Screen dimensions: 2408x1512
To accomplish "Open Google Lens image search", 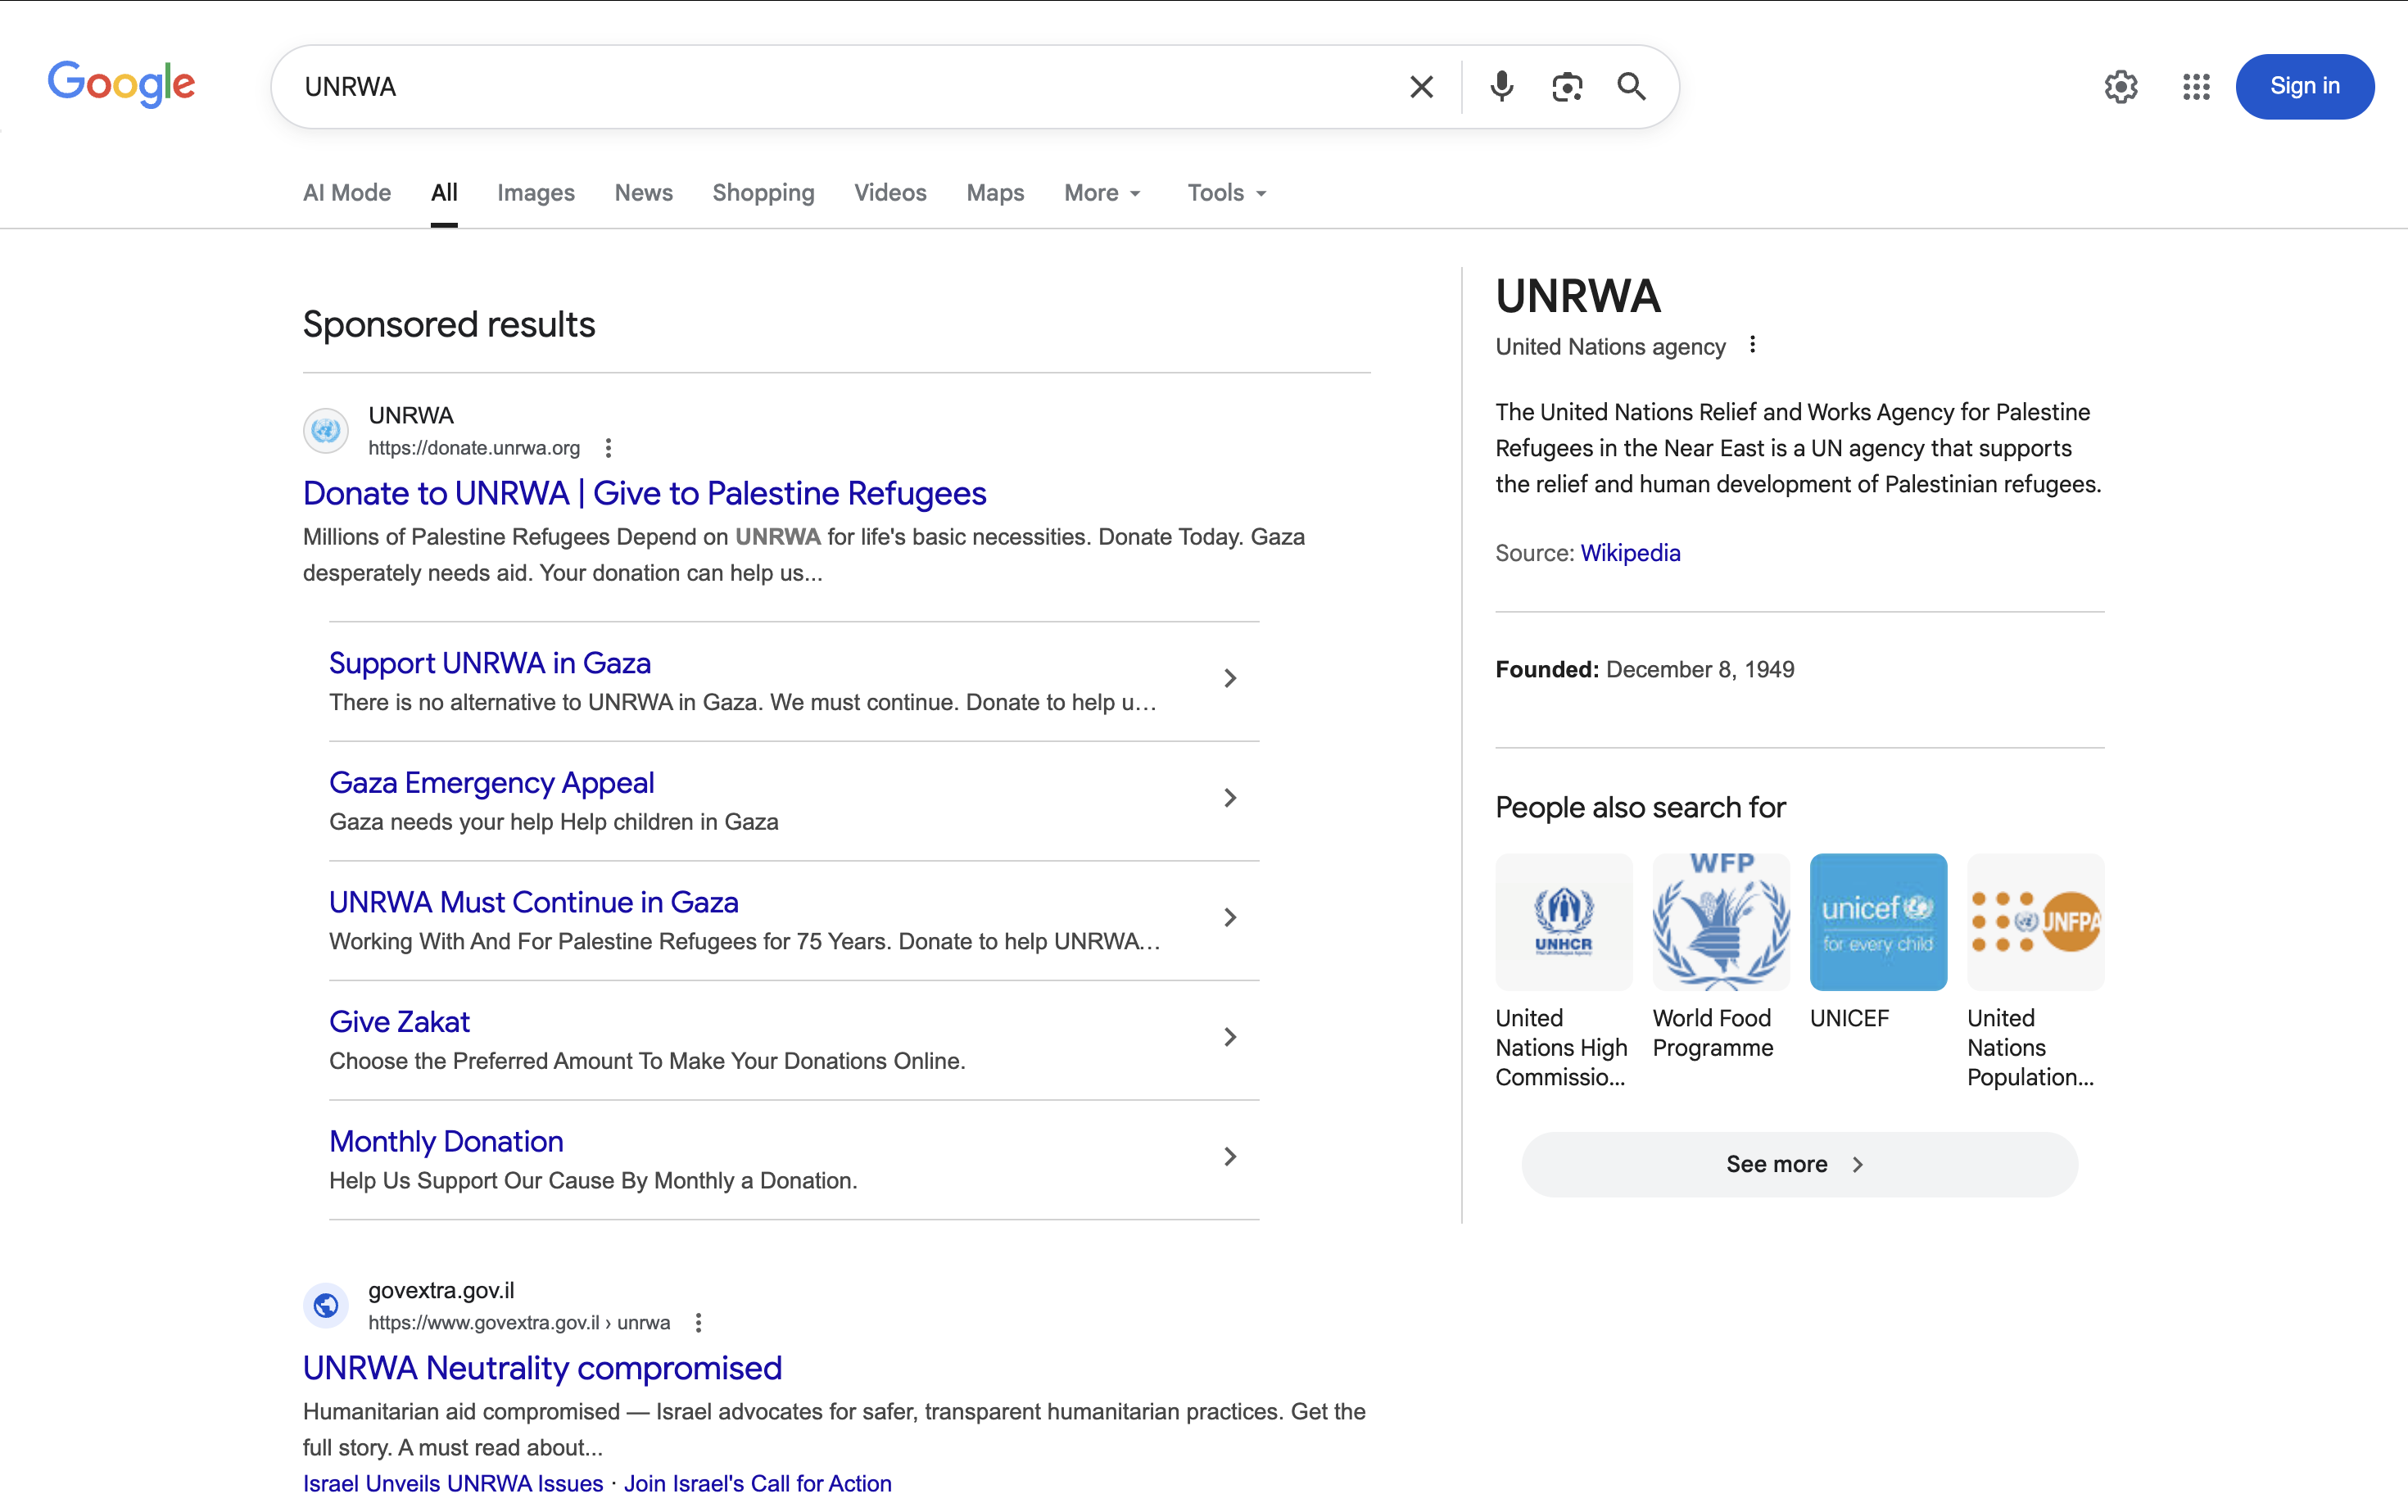I will (x=1566, y=86).
